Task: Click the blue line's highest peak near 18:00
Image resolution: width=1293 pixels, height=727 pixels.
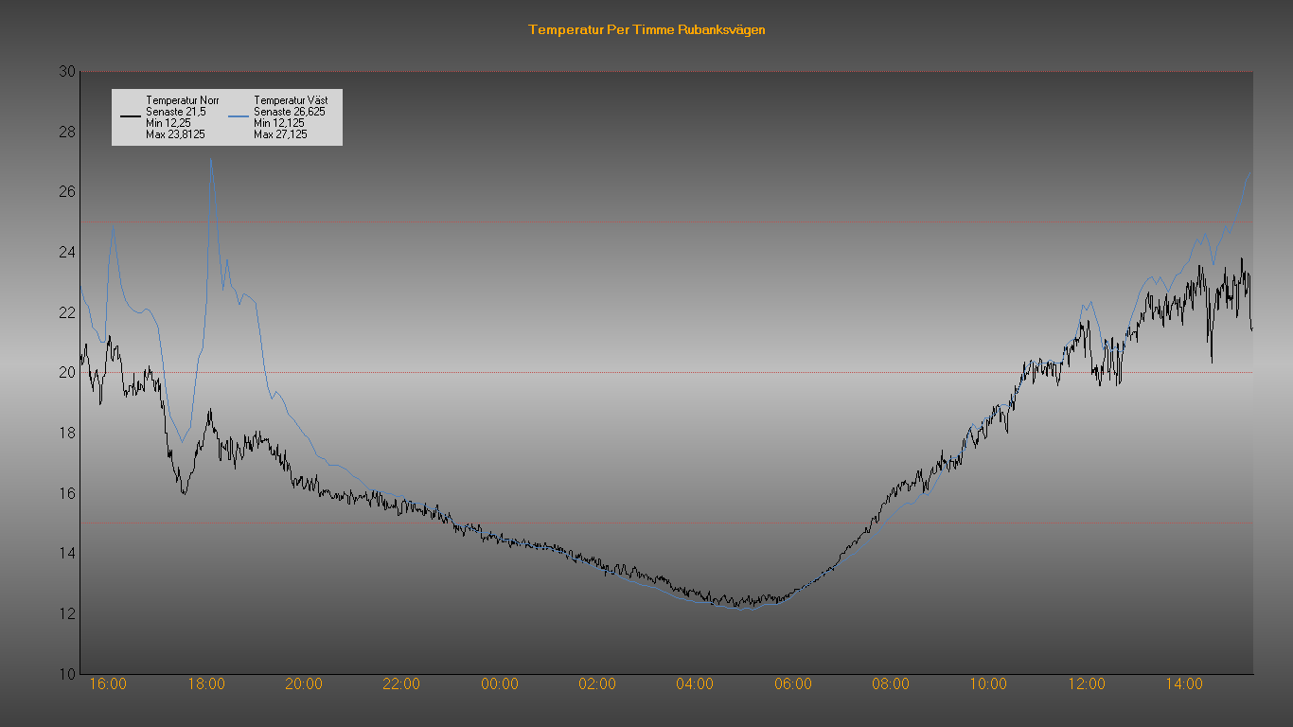Action: point(210,160)
